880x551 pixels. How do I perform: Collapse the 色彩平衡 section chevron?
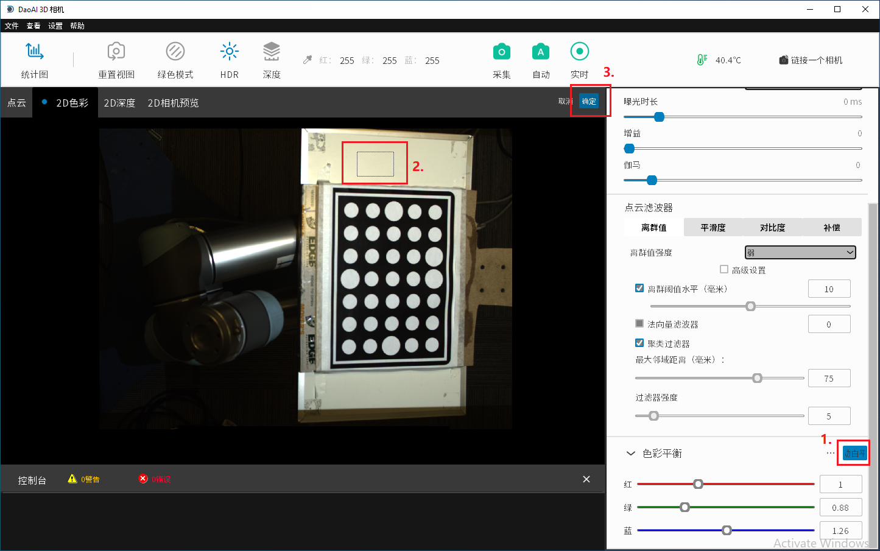pyautogui.click(x=631, y=454)
